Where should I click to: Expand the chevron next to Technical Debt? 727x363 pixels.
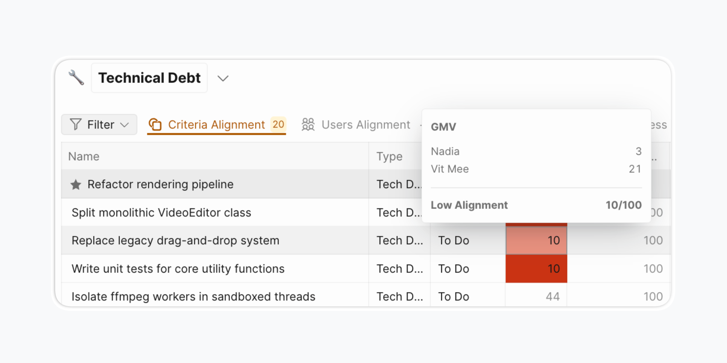223,78
